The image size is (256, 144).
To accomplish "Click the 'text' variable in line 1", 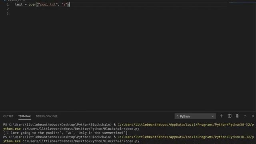I will [19, 4].
